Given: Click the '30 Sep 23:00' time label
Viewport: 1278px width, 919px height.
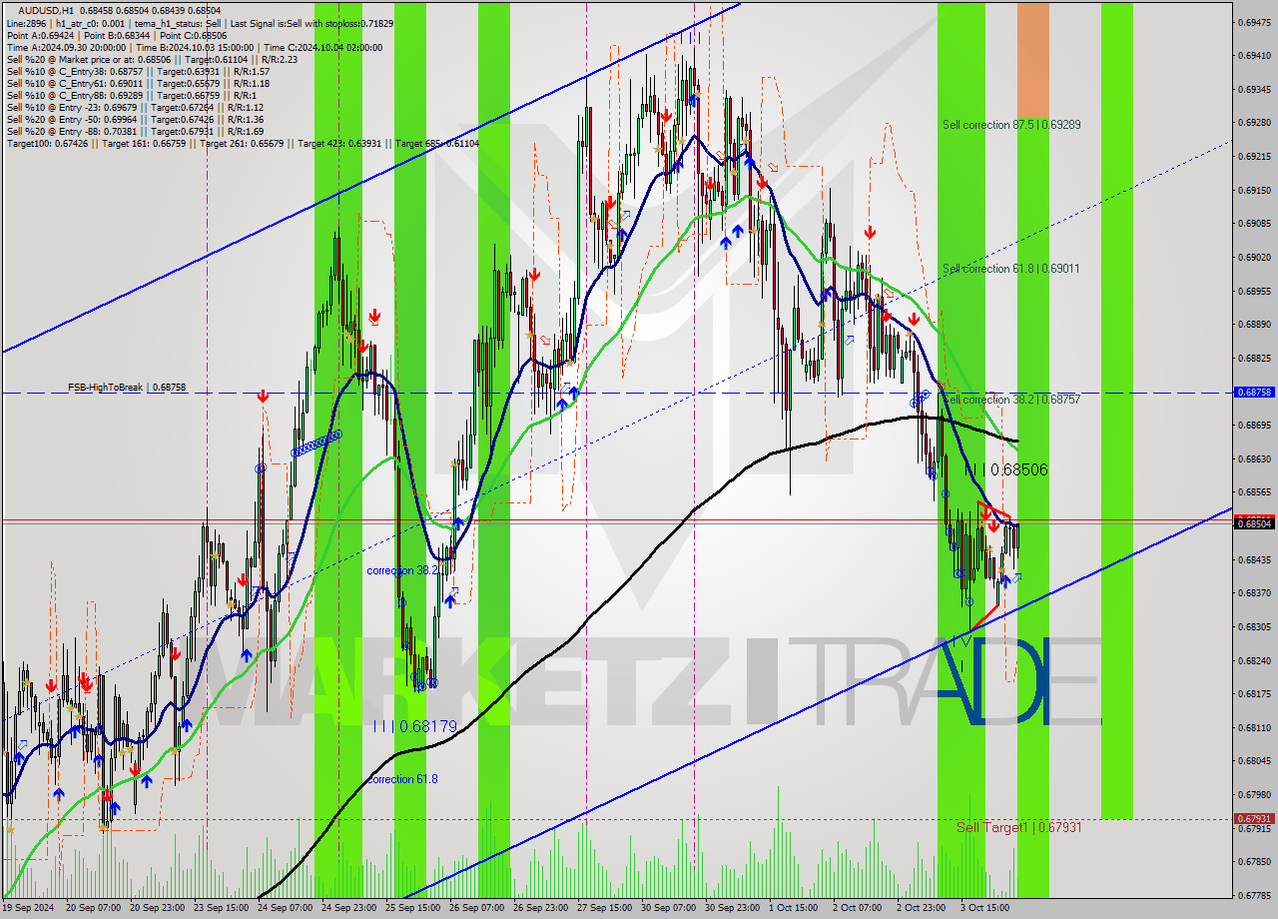Looking at the screenshot, I should (x=733, y=909).
